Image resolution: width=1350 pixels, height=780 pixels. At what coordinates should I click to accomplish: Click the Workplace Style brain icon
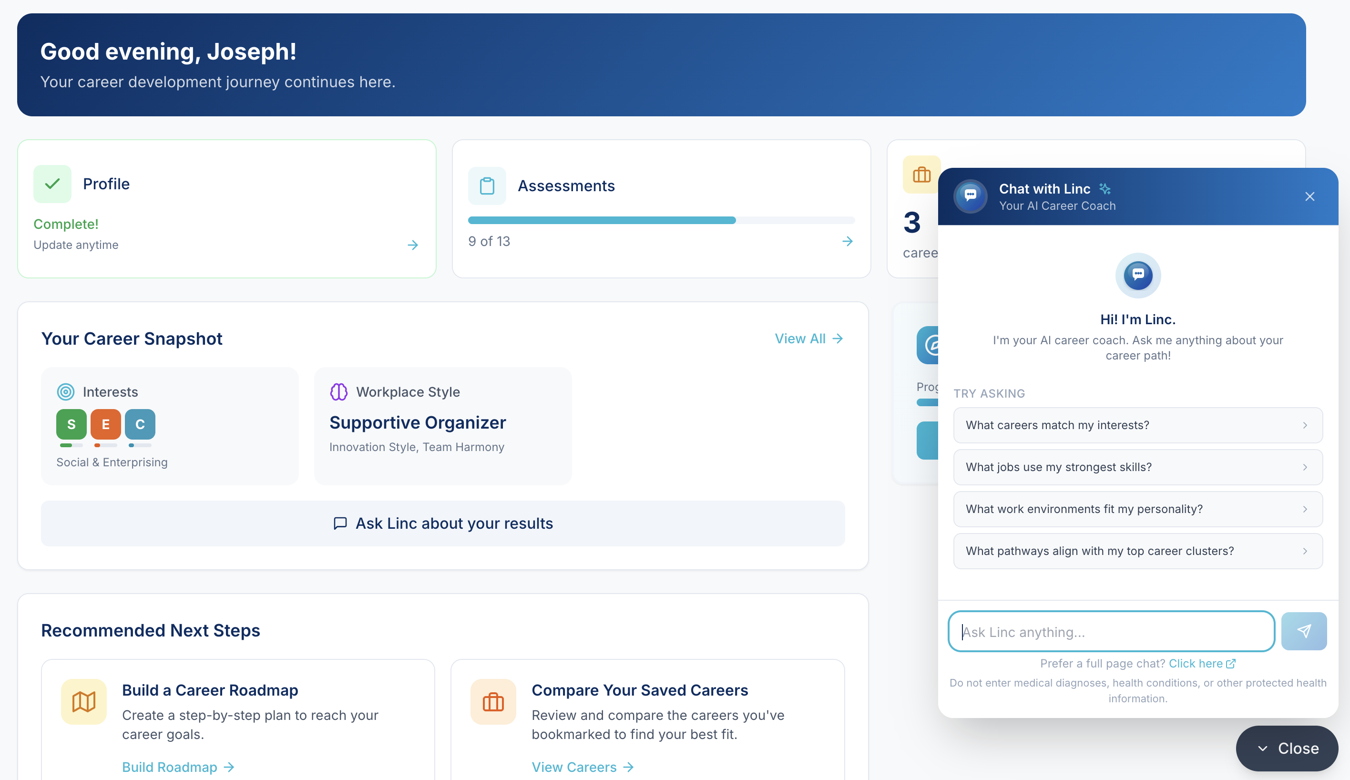pos(338,391)
